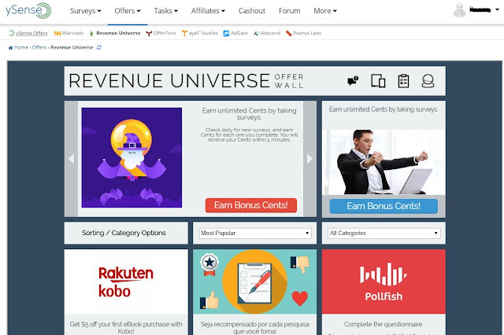The width and height of the screenshot is (504, 335).
Task: Click the refresh icon beside Revenue Universe breadcrumb
Action: tap(98, 48)
